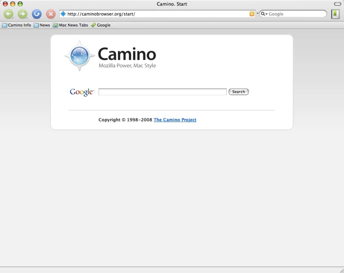Open the Mac News Tabs bookmark group

pyautogui.click(x=70, y=25)
